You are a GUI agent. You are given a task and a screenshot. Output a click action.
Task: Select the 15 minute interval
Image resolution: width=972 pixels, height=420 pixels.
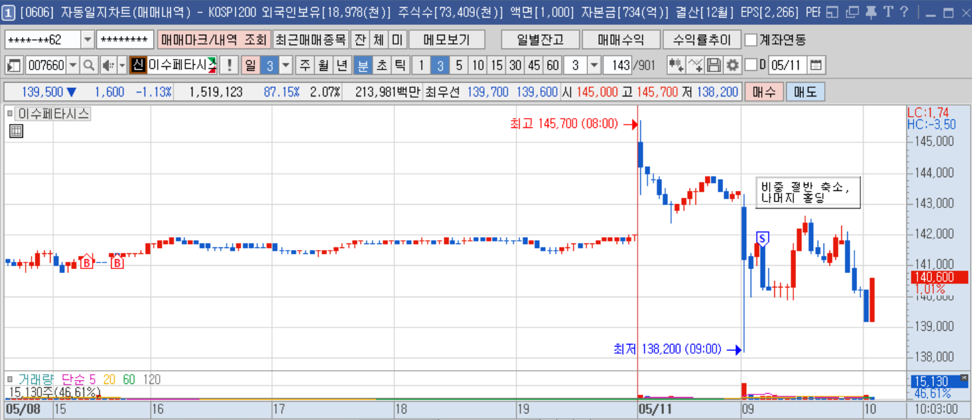pos(497,65)
